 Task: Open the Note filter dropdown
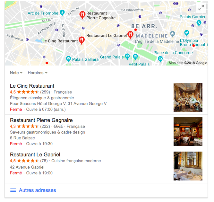(x=16, y=73)
